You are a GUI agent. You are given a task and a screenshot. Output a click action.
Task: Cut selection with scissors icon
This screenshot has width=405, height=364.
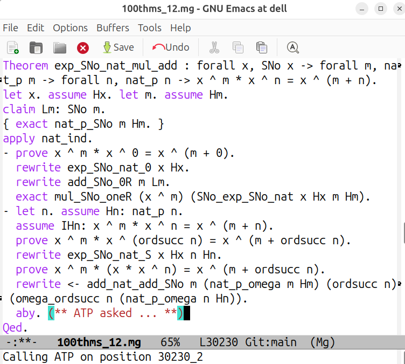[214, 47]
